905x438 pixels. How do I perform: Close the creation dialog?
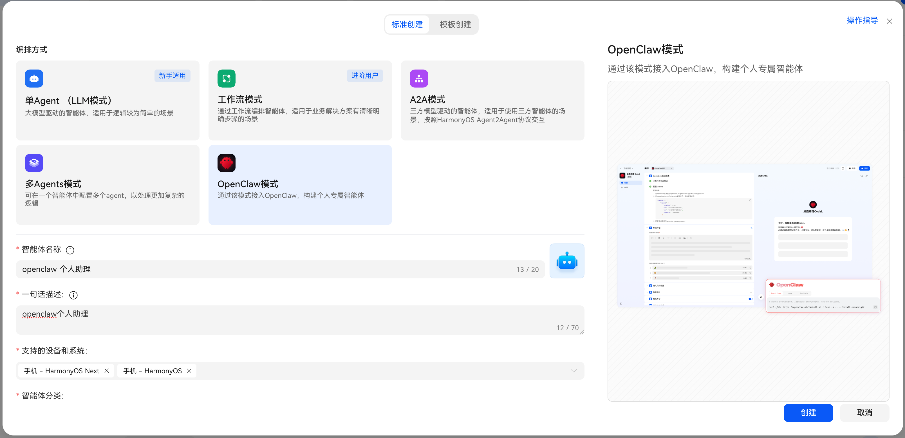(x=889, y=21)
